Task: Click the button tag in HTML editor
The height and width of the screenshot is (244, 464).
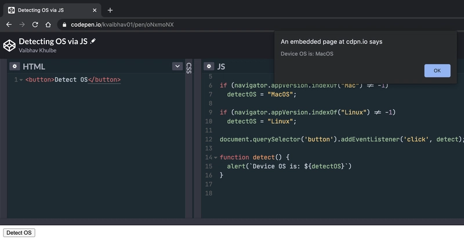Action: coord(73,80)
